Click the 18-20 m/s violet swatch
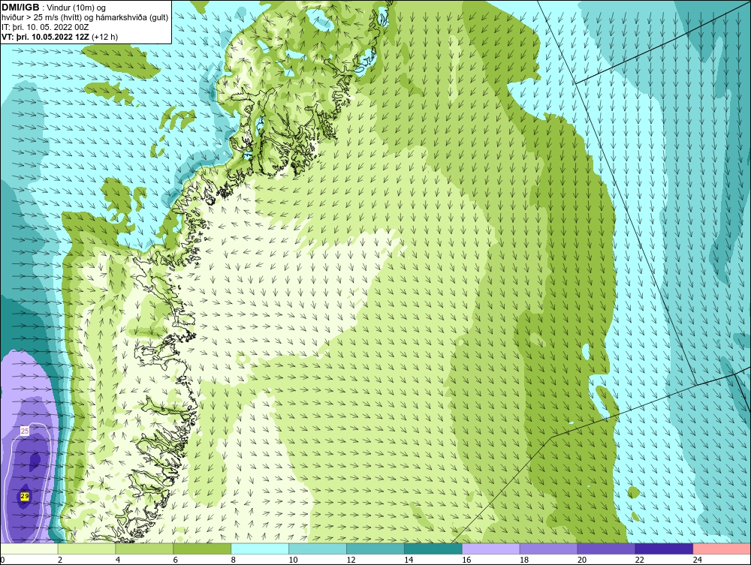Screen dimensions: 751x565 (x=548, y=548)
